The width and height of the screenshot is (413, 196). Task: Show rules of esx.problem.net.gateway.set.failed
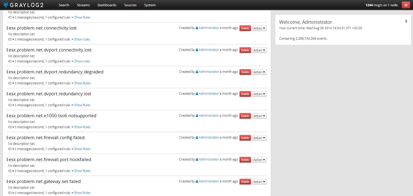(x=81, y=193)
